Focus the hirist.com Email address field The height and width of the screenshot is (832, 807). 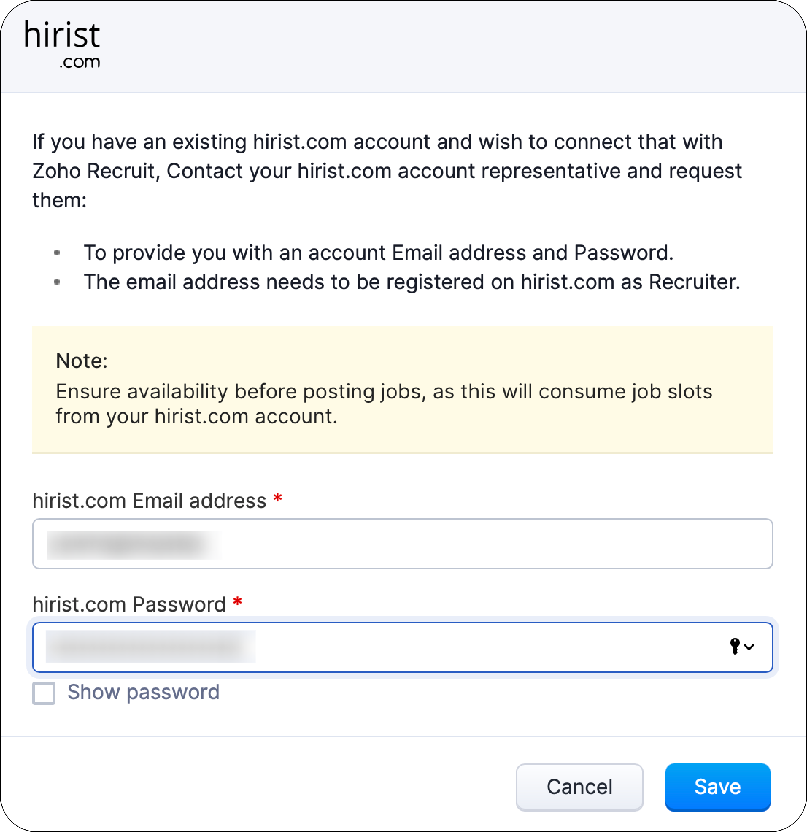pyautogui.click(x=402, y=543)
